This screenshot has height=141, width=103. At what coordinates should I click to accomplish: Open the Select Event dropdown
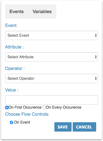click(x=52, y=35)
